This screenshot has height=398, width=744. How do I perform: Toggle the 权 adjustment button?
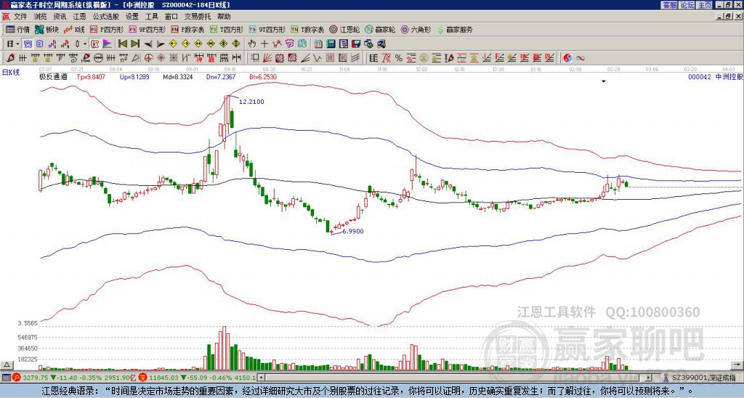[94, 44]
